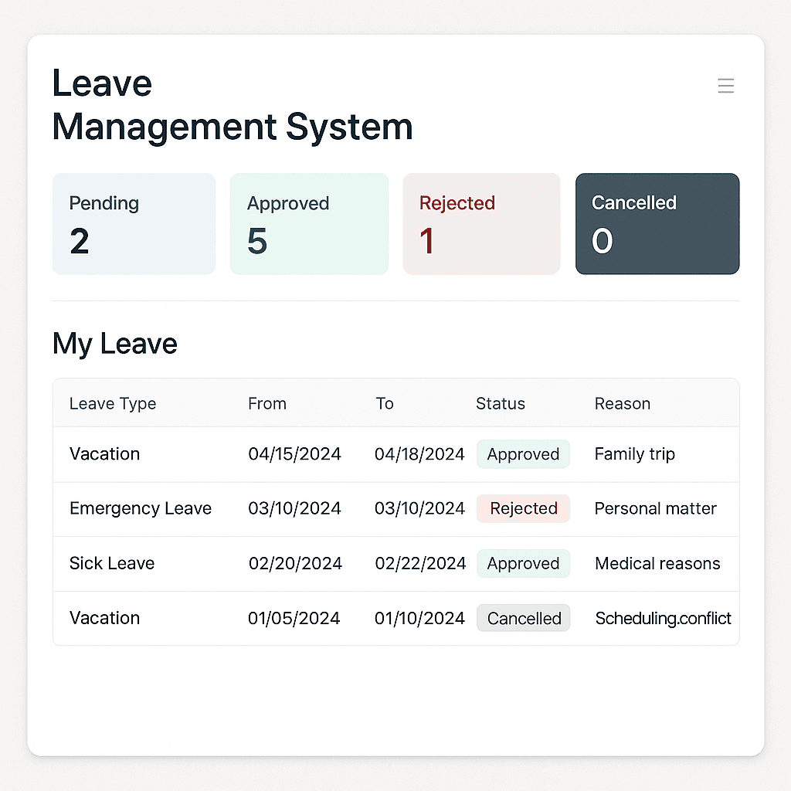Open the Family trip reason cell

click(x=635, y=454)
